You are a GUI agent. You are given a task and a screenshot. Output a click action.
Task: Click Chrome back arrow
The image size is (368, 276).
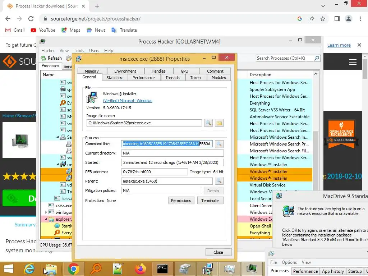[x=8, y=19]
